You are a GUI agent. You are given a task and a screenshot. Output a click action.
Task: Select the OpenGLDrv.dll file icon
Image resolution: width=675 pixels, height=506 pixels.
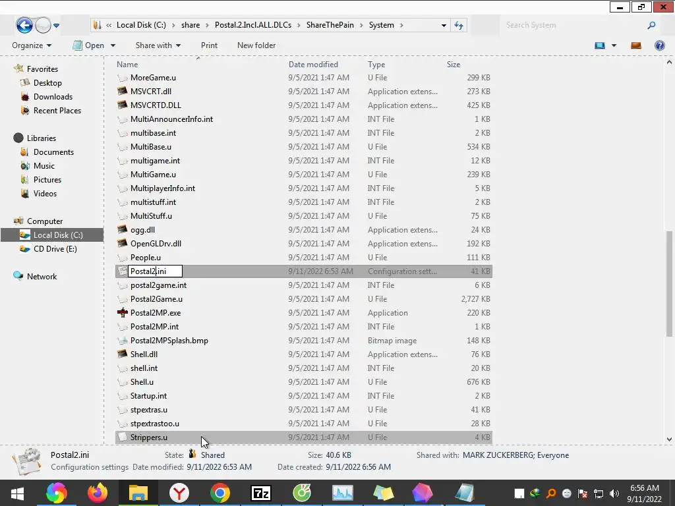click(x=122, y=244)
